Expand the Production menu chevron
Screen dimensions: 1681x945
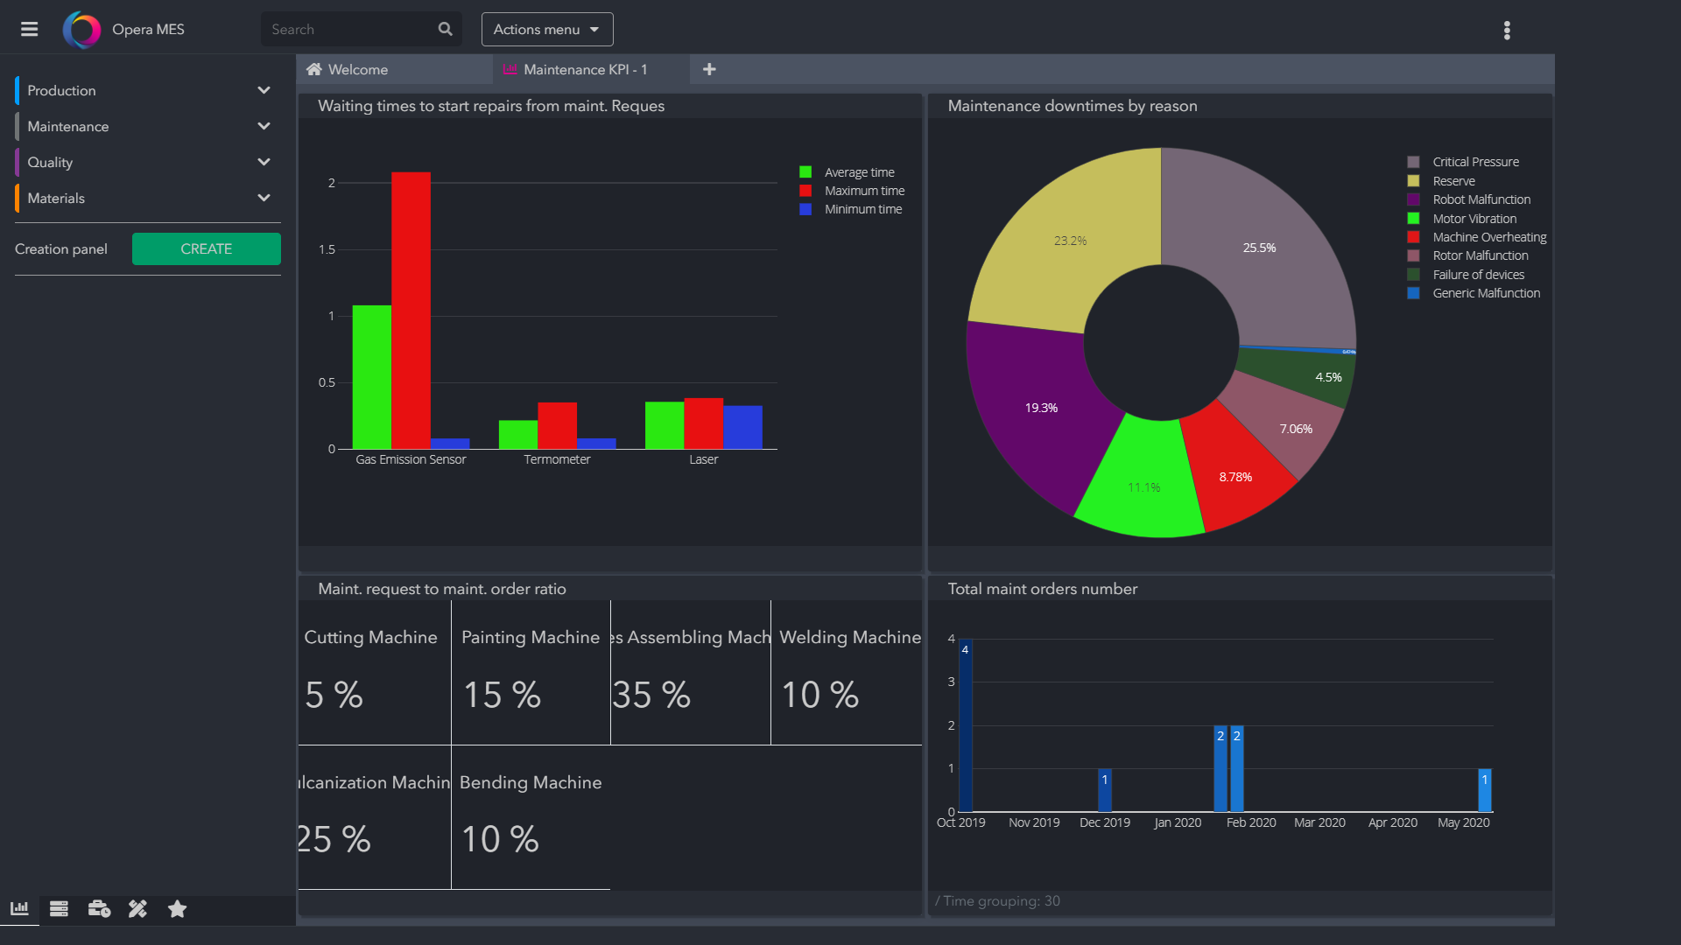pos(264,90)
